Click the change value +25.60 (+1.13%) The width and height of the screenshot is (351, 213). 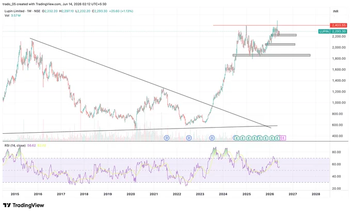point(121,11)
